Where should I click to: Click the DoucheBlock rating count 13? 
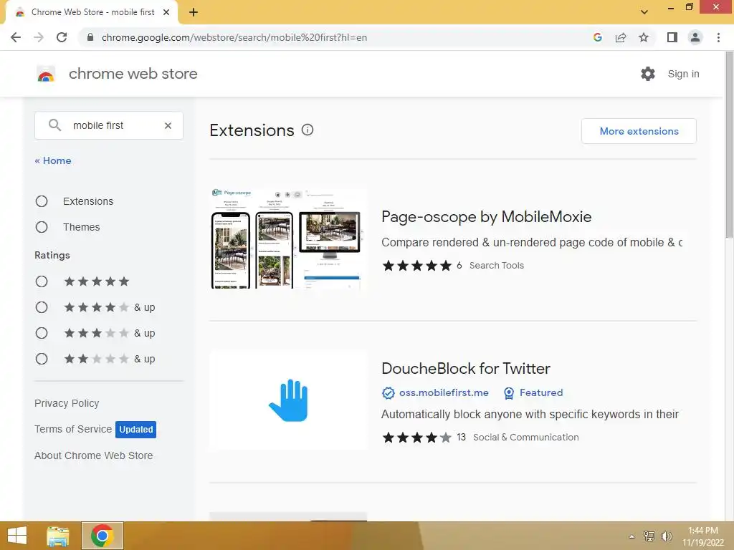(461, 437)
